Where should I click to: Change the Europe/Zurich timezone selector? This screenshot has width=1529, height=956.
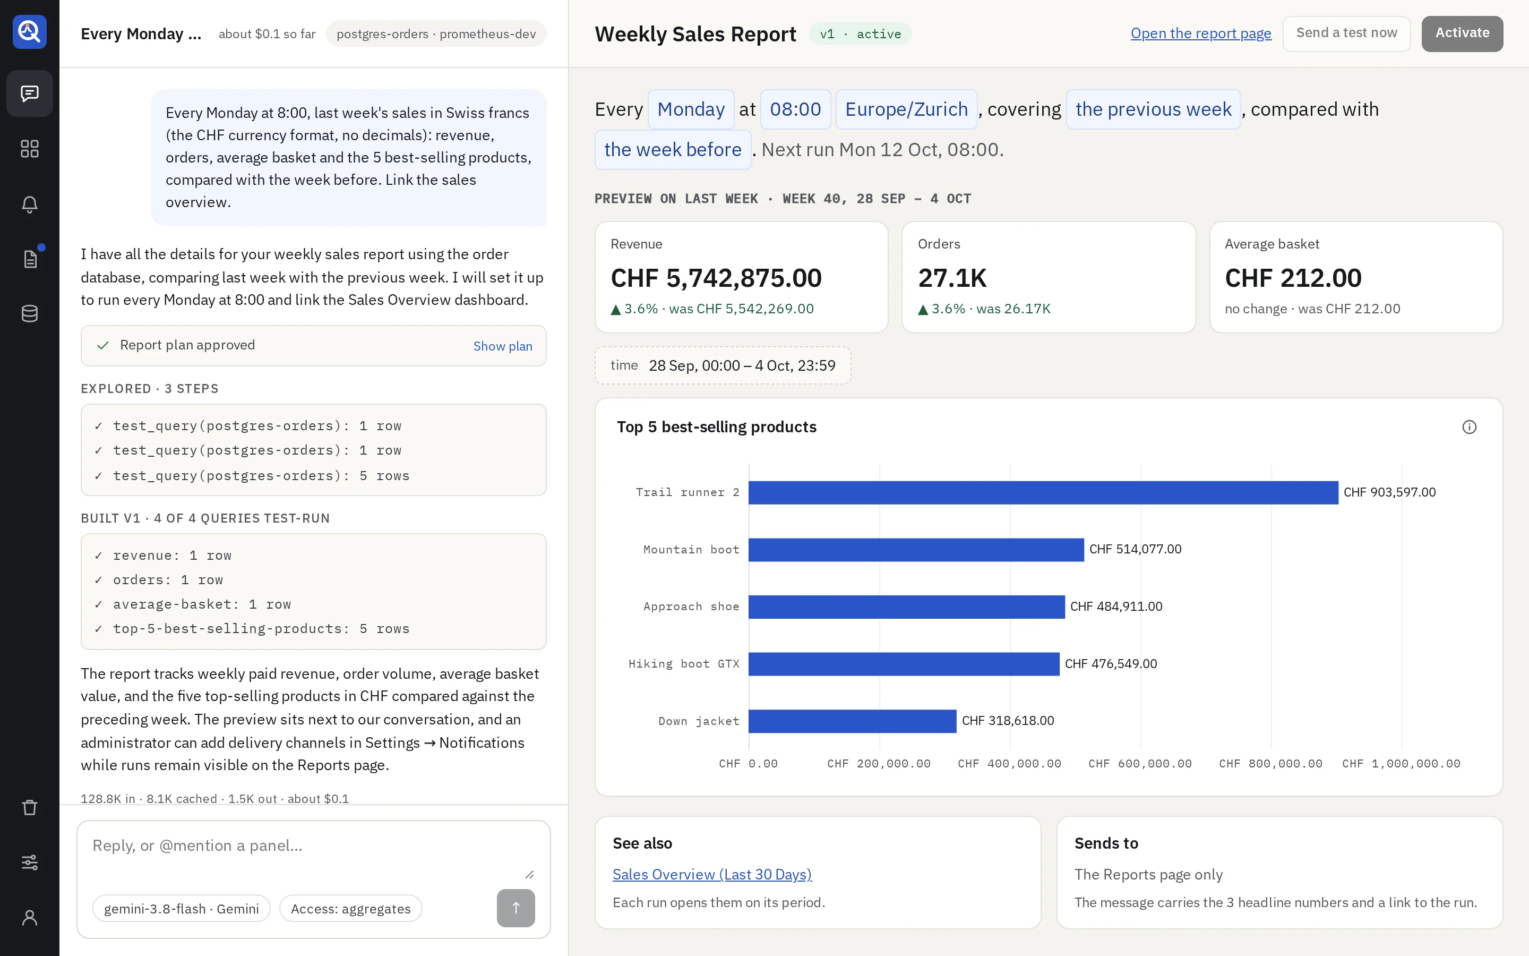coord(906,109)
